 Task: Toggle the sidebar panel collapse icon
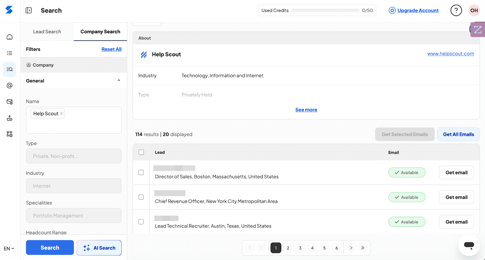coord(28,11)
